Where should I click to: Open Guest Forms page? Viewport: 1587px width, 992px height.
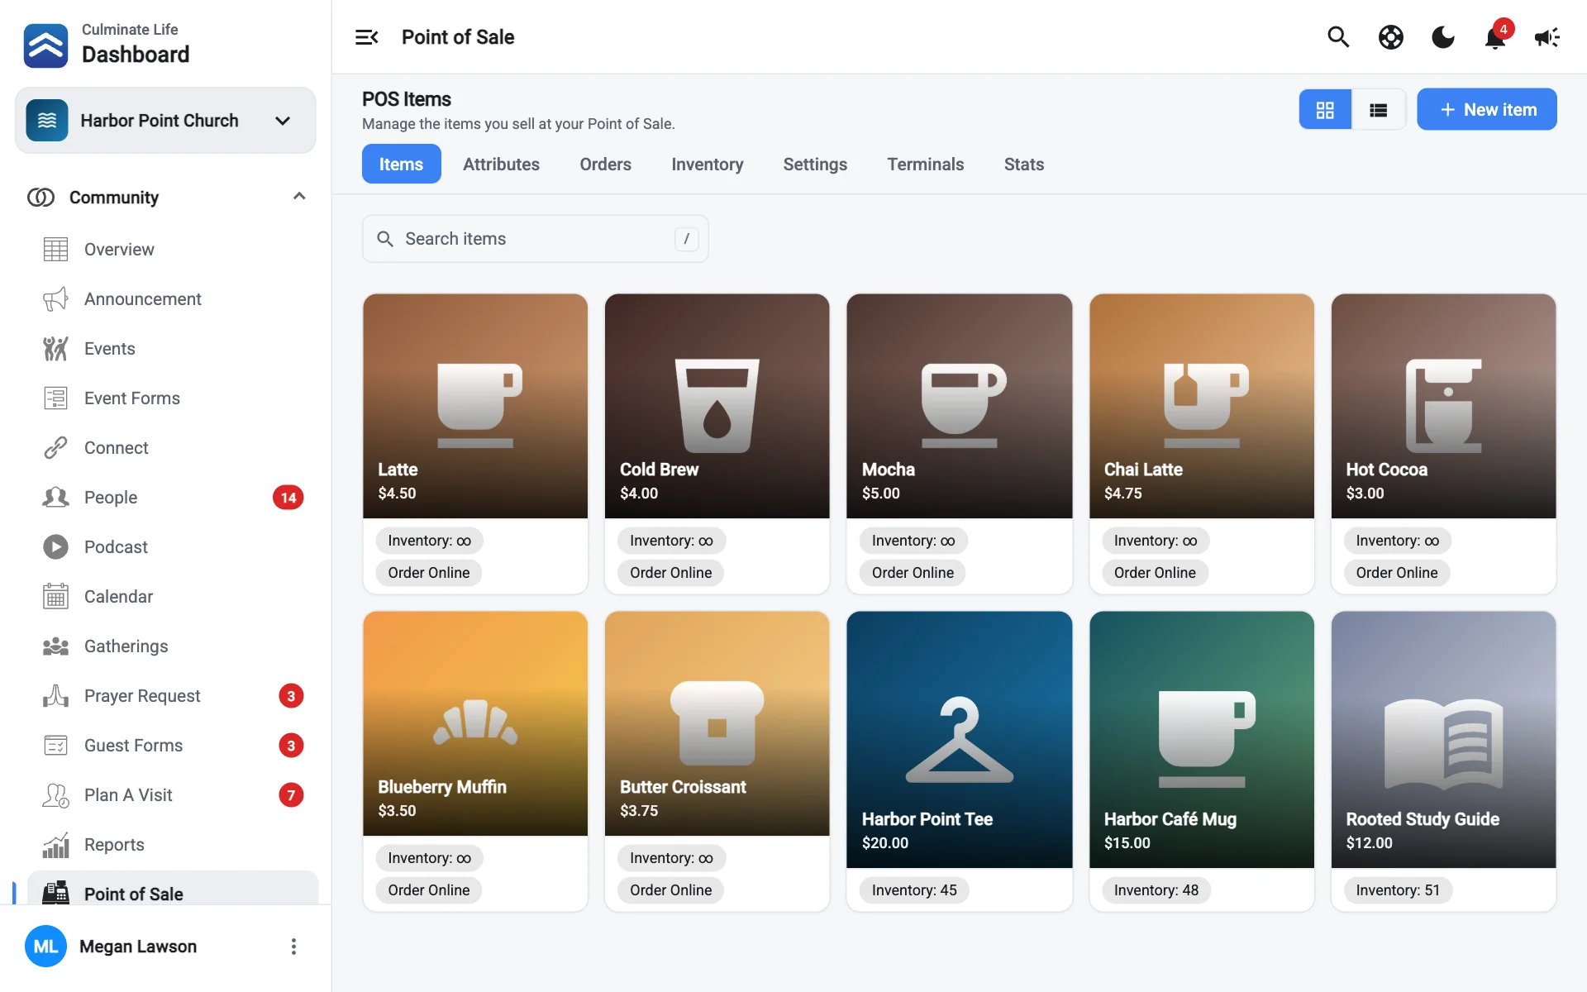133,746
